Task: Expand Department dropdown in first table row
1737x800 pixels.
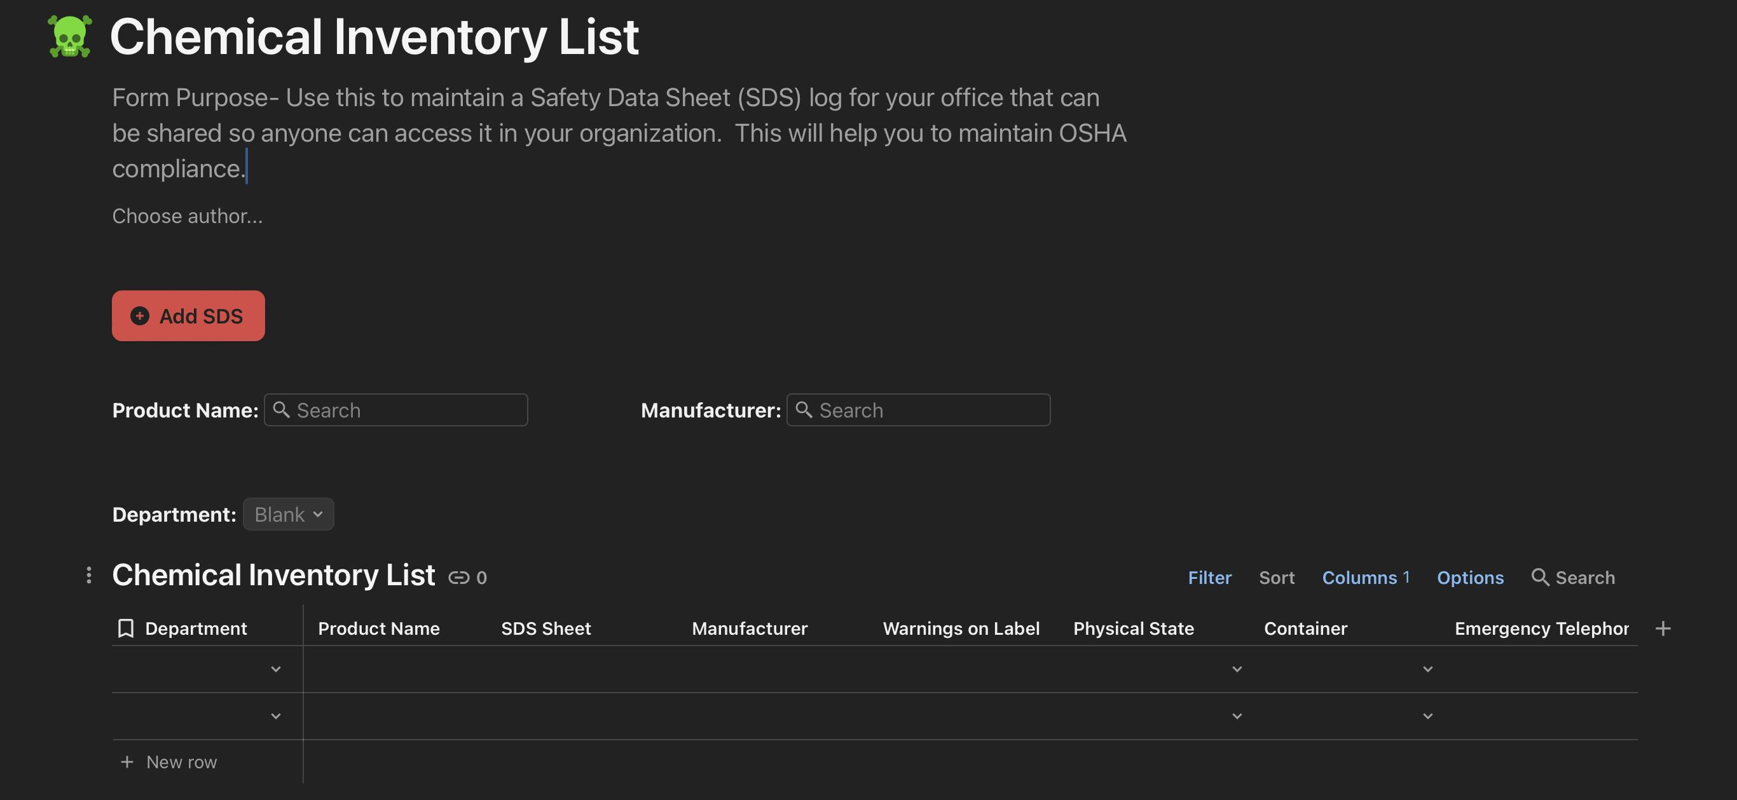Action: pos(275,669)
